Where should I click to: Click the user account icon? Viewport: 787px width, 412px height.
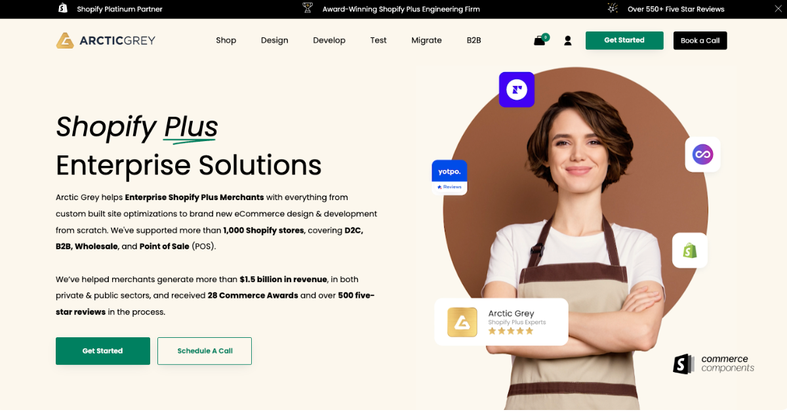(568, 41)
